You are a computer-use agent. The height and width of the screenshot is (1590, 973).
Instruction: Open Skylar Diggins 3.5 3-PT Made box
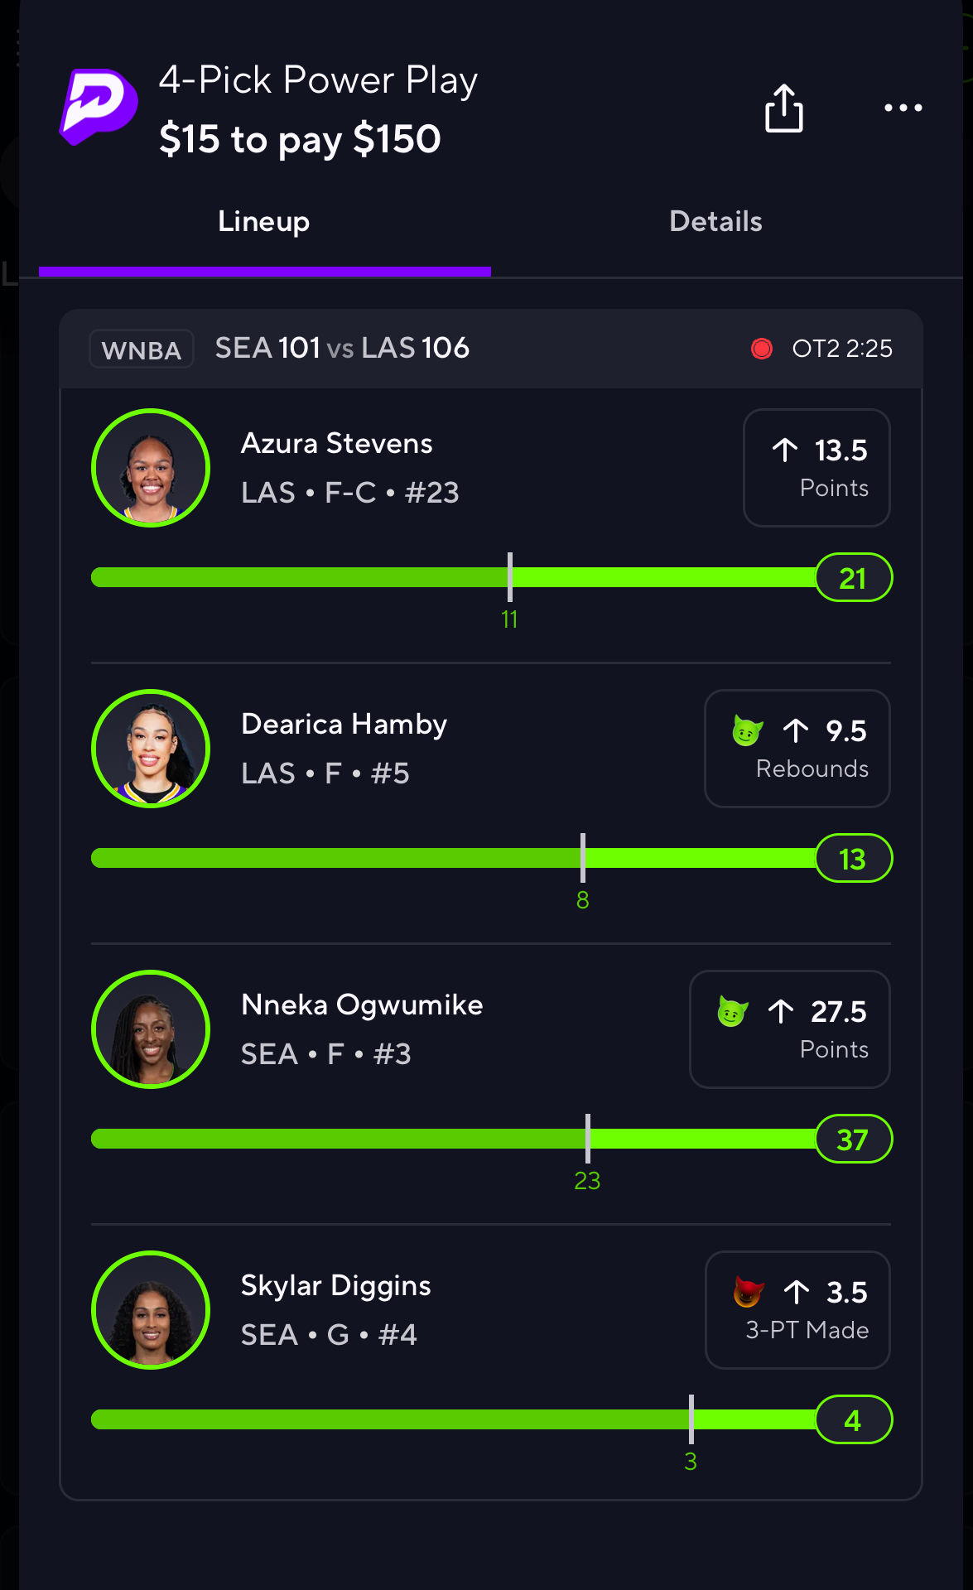tap(797, 1310)
